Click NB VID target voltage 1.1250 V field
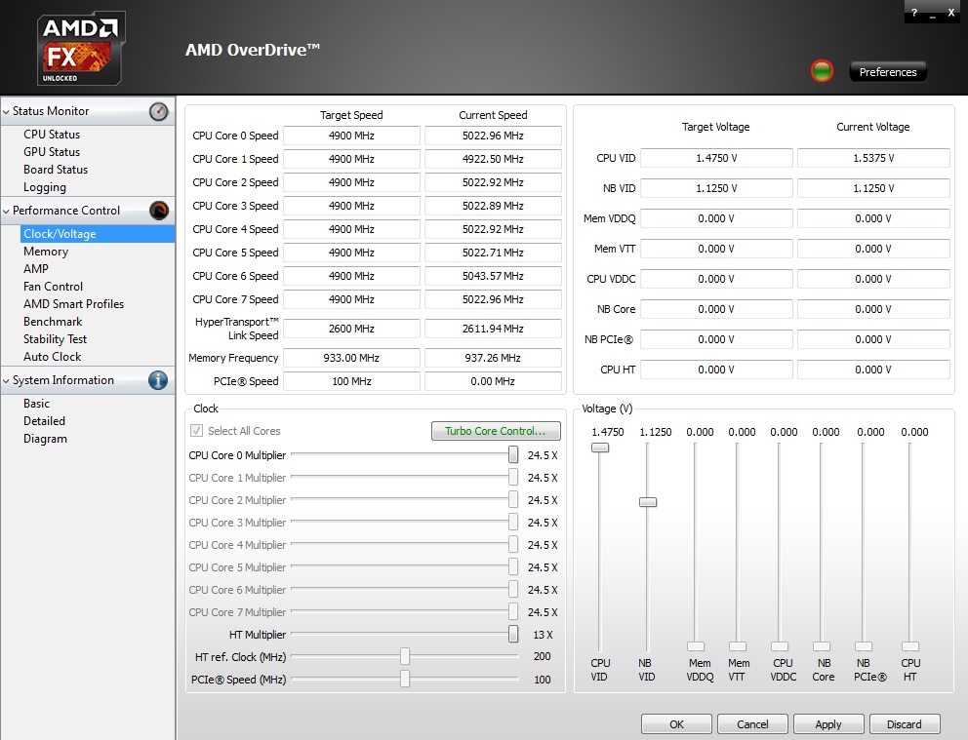Viewport: 968px width, 740px height. tap(716, 188)
